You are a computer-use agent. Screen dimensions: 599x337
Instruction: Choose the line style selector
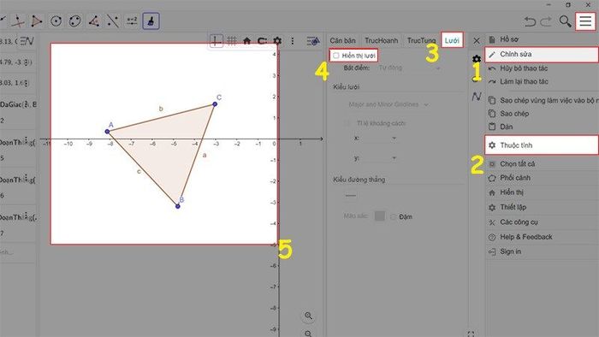[x=351, y=195]
